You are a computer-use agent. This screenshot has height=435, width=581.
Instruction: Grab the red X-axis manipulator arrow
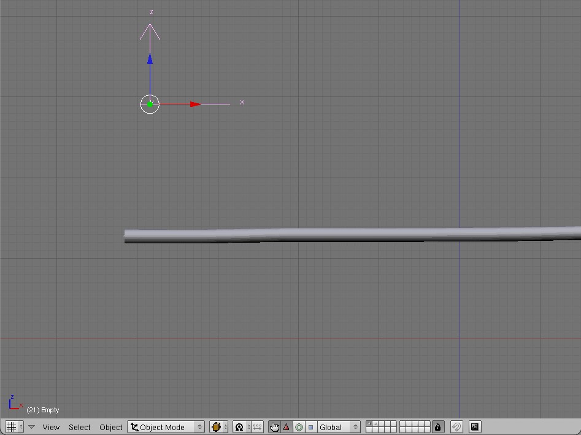[x=195, y=104]
